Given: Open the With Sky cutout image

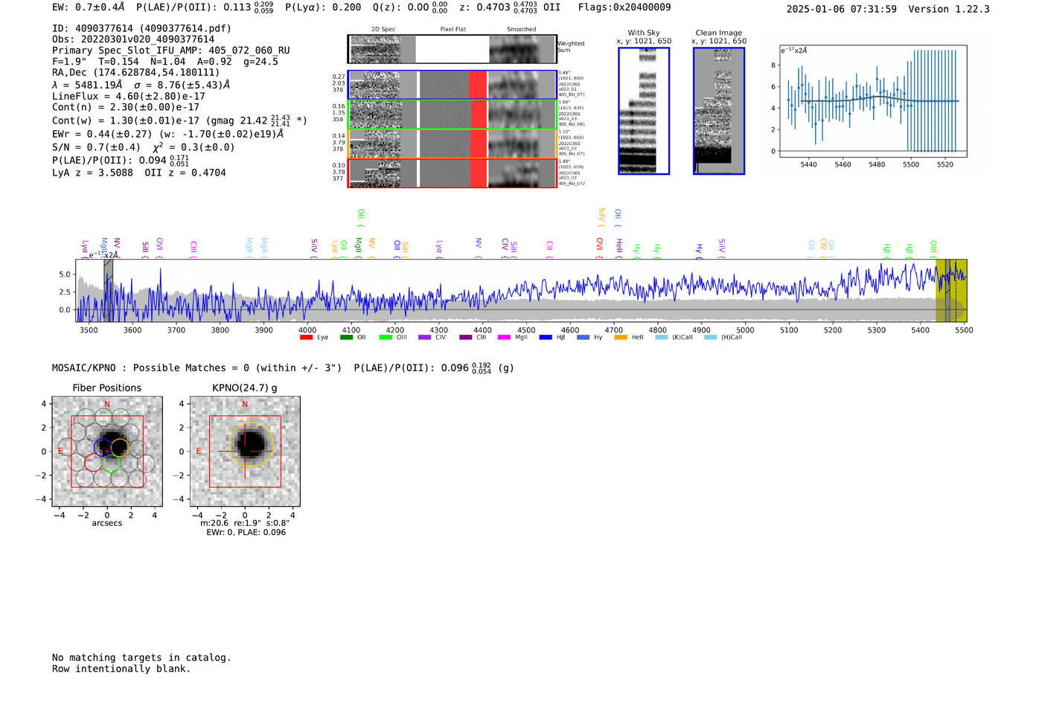Looking at the screenshot, I should point(644,111).
